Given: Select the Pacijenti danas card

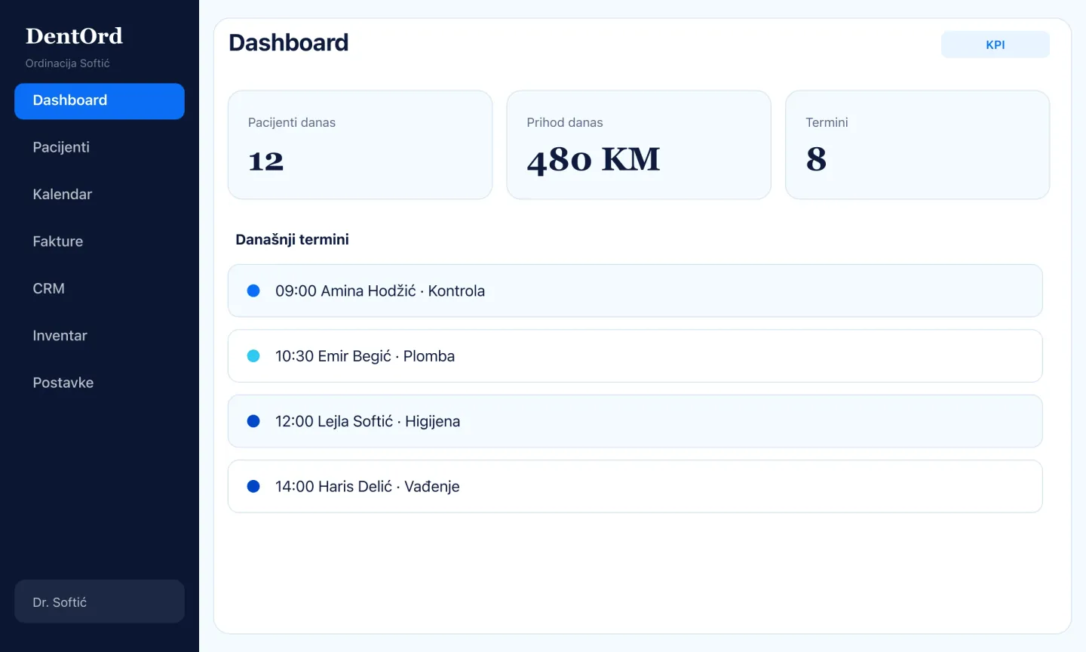Looking at the screenshot, I should point(360,145).
